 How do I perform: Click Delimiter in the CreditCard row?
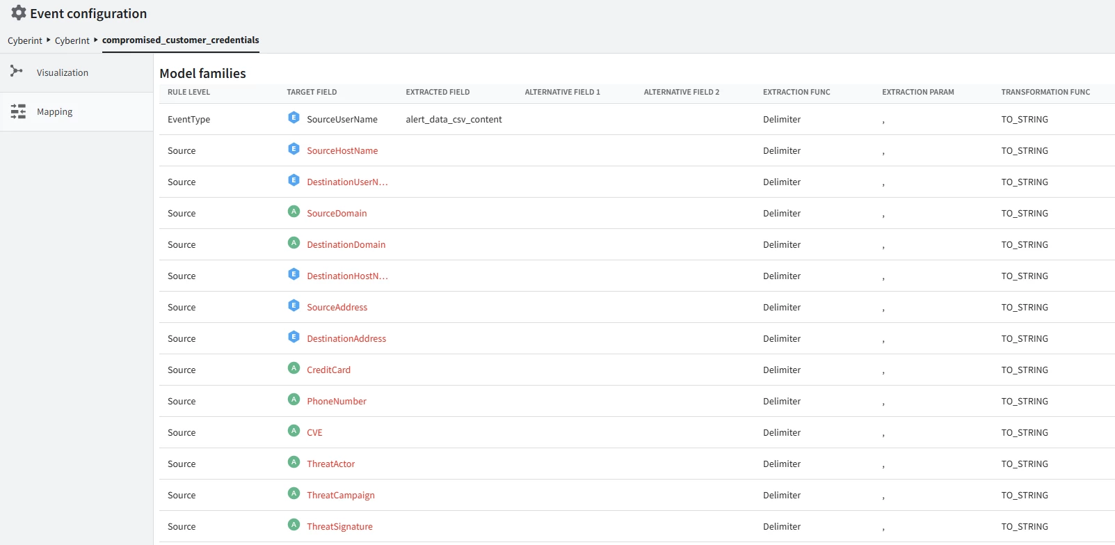pyautogui.click(x=782, y=370)
